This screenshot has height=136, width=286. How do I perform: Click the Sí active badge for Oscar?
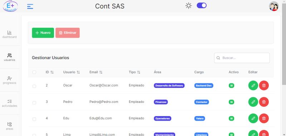[231, 85]
